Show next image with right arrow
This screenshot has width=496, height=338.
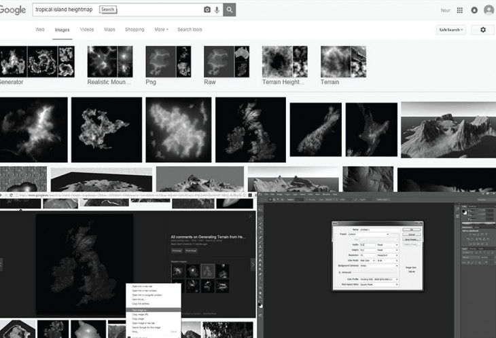(253, 263)
